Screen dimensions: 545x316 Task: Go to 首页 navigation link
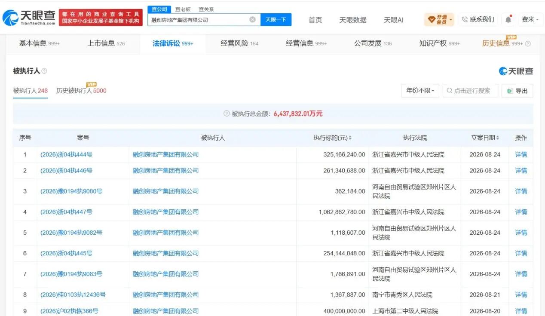click(x=315, y=20)
